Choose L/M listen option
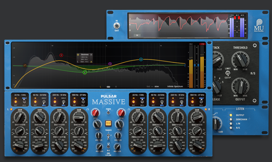Screen dimensions: 272x162 230,124
